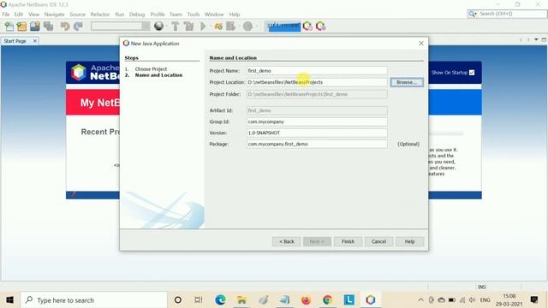The width and height of the screenshot is (548, 308).
Task: Click the Project Location input field
Action: click(x=317, y=82)
